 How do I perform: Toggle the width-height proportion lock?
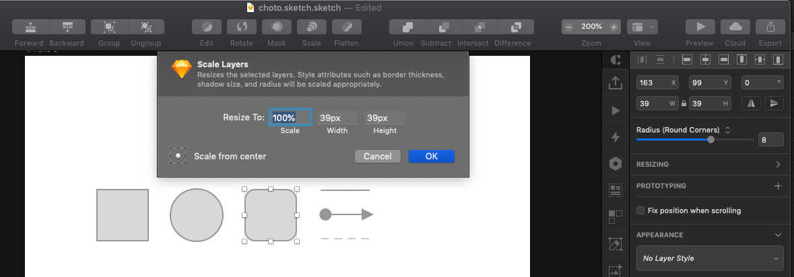(684, 104)
